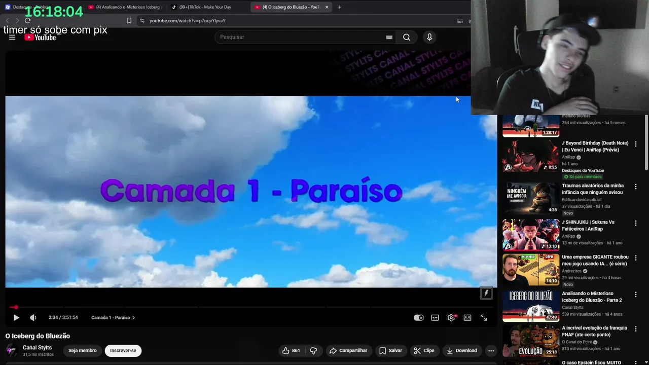Go to the YouTube home logo
Image resolution: width=649 pixels, height=365 pixels.
click(40, 37)
